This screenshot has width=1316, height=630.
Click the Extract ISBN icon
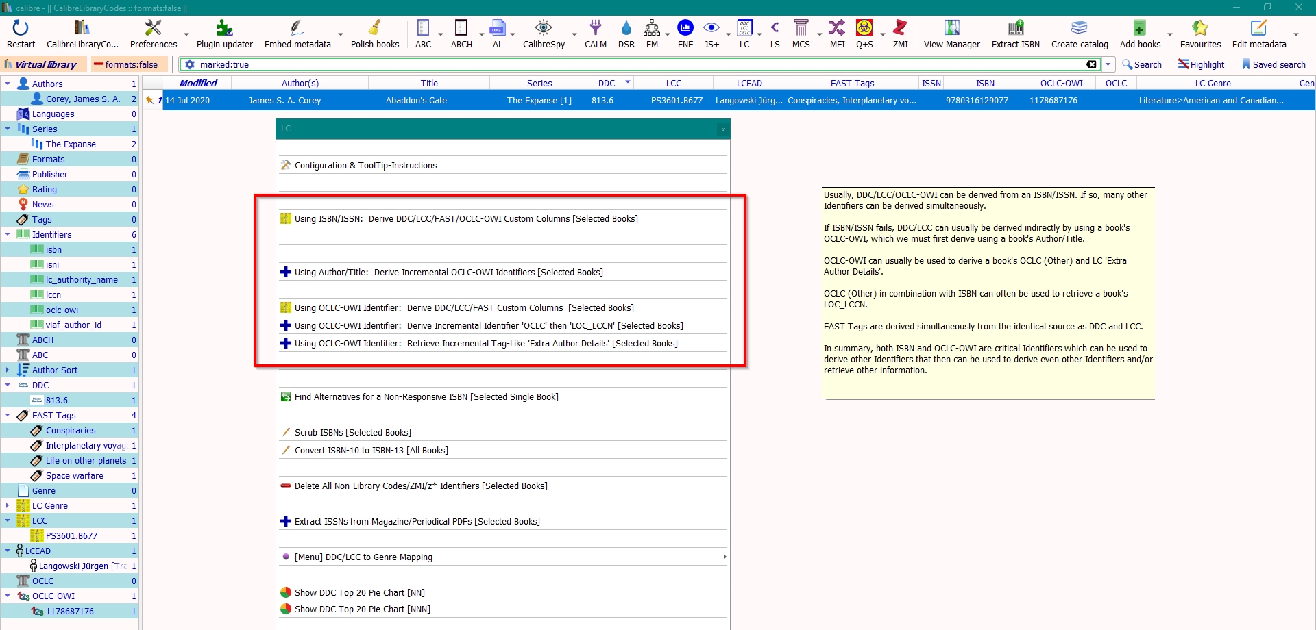pos(1016,28)
